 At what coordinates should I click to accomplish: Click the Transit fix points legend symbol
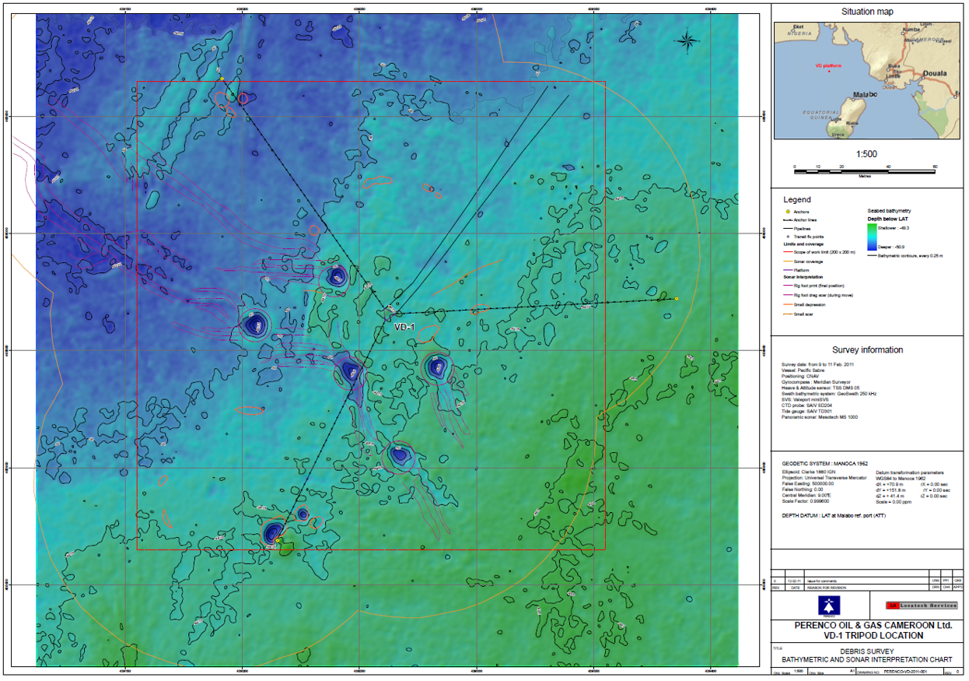787,236
